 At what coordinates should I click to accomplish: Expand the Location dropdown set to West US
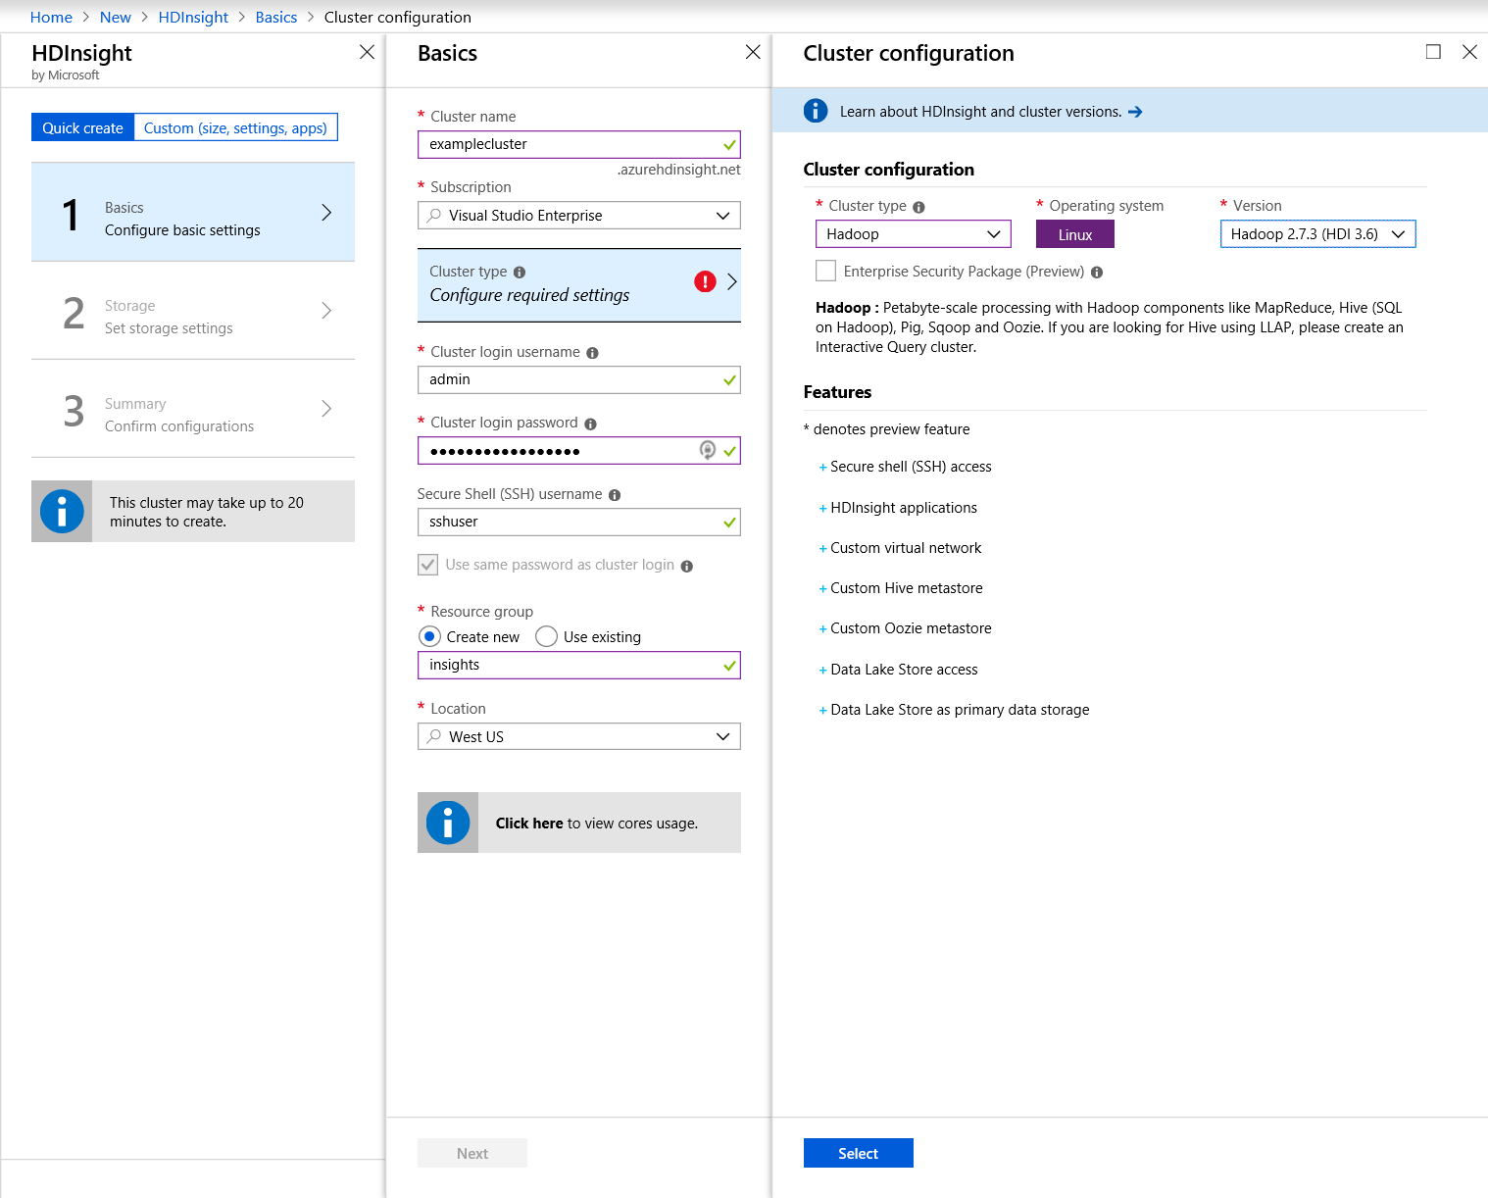pyautogui.click(x=578, y=737)
